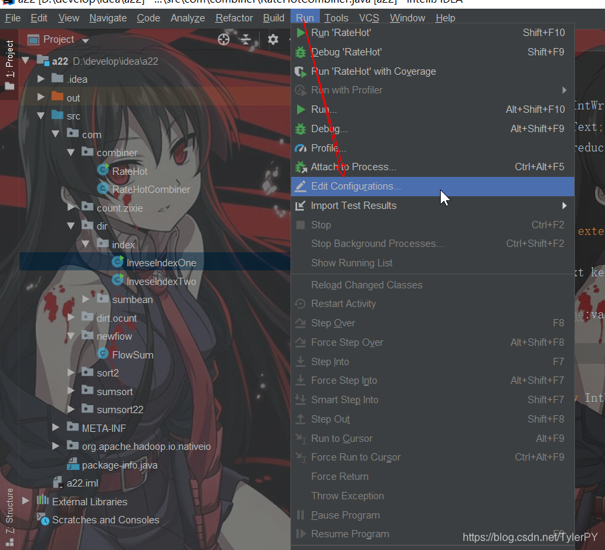Click the Smart Step Into icon

point(300,400)
